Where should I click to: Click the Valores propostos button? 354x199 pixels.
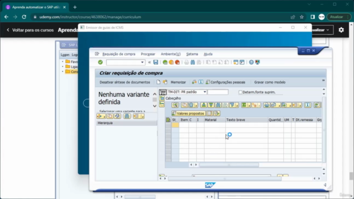pos(188,113)
